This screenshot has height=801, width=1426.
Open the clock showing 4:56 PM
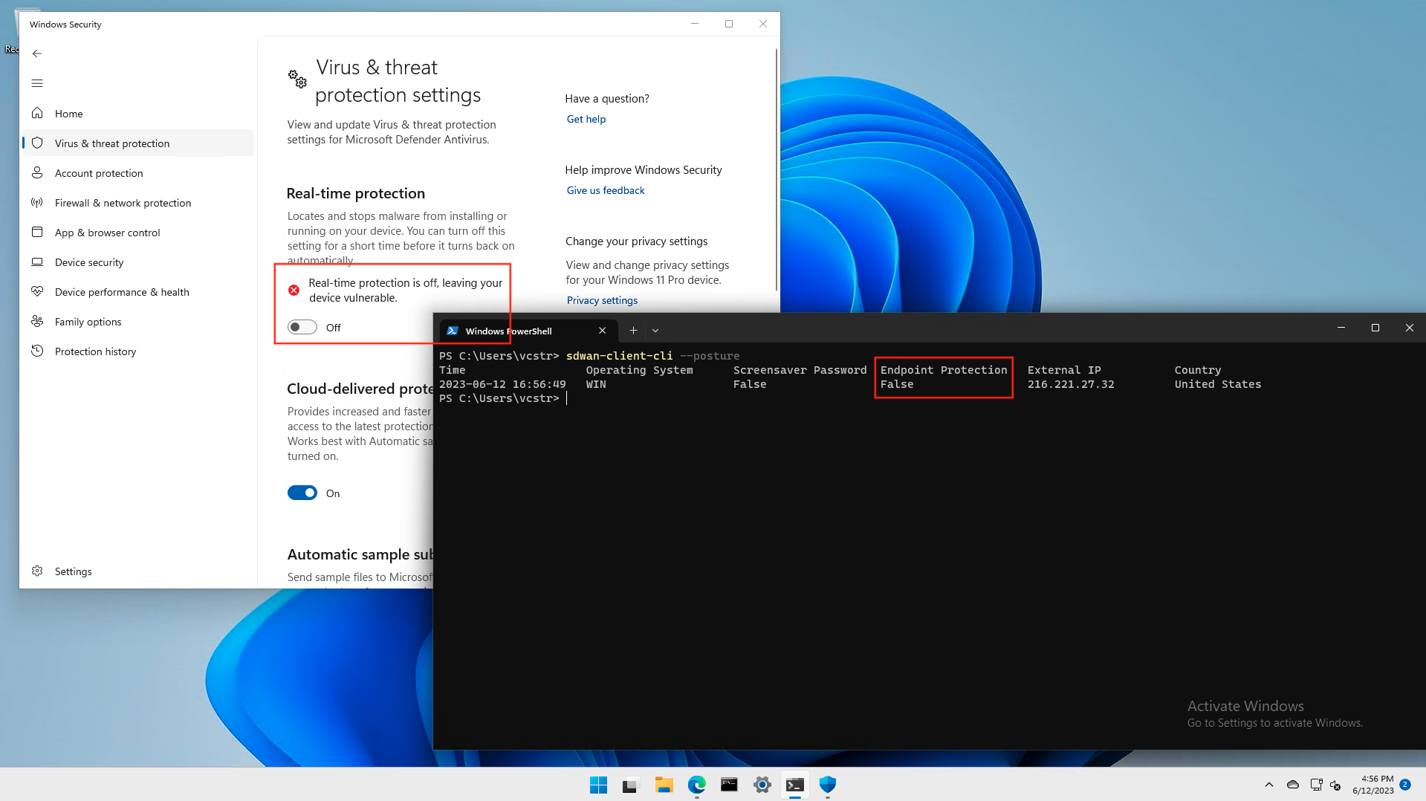pos(1373,785)
